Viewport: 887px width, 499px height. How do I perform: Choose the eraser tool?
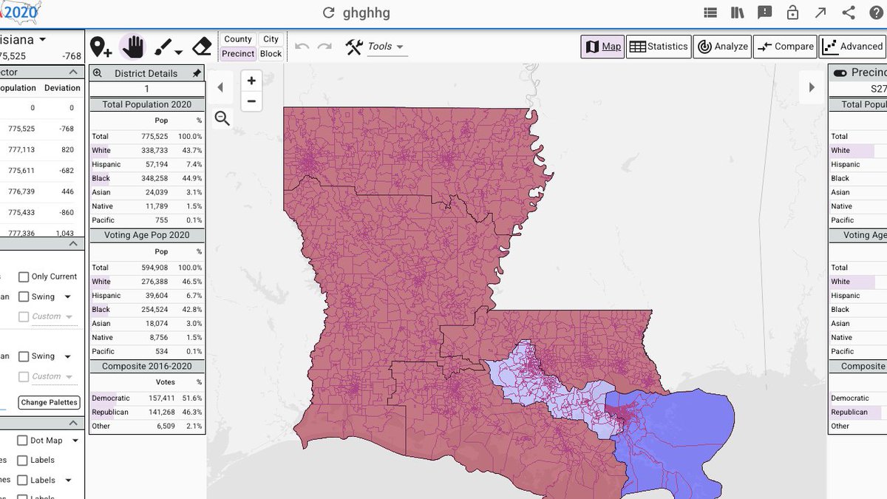tap(202, 47)
